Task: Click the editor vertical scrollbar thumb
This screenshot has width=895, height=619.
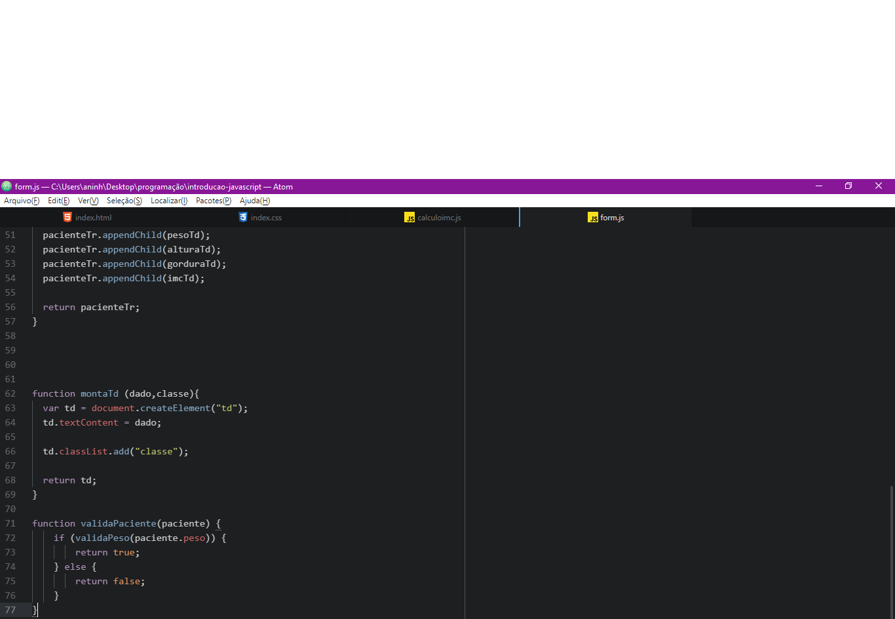Action: pyautogui.click(x=892, y=551)
